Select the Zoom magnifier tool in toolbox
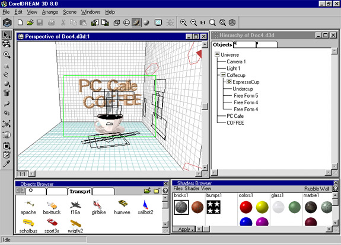 click(7, 55)
